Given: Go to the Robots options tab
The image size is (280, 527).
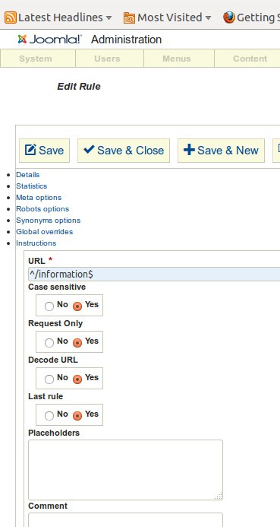Looking at the screenshot, I should click(42, 208).
